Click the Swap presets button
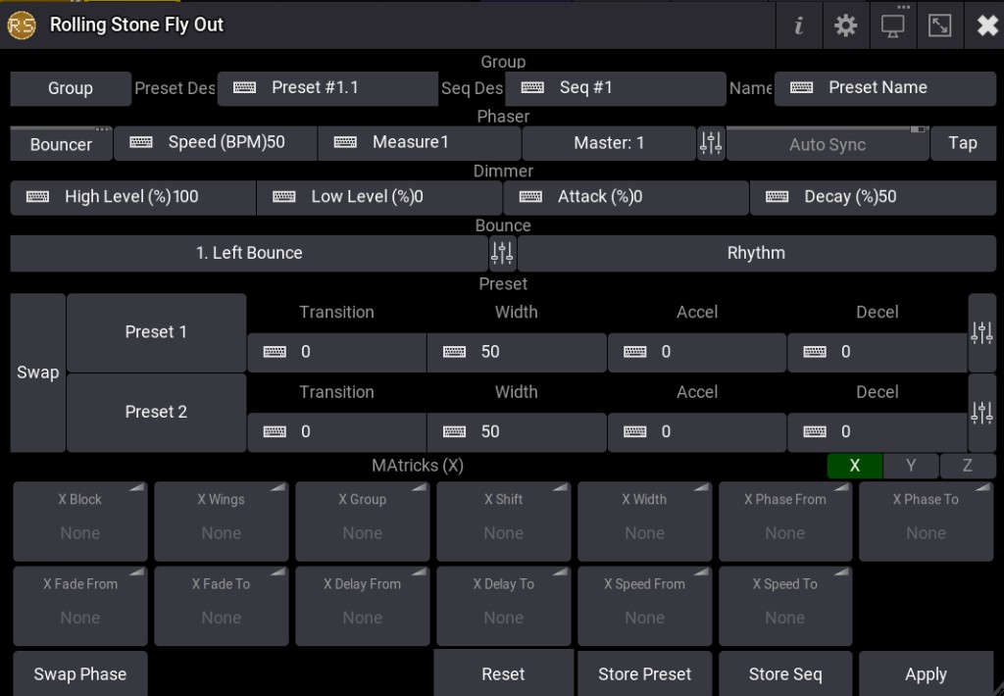Screen dimensions: 1004x696 pyautogui.click(x=38, y=373)
